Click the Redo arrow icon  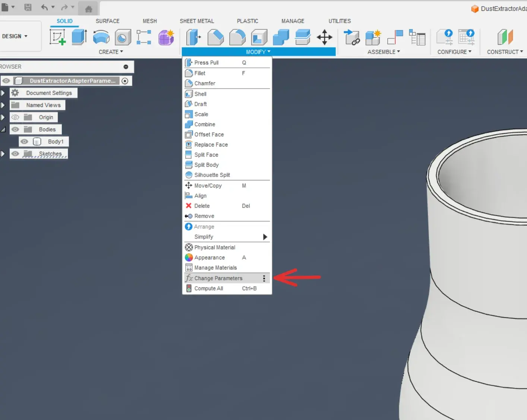coord(64,7)
